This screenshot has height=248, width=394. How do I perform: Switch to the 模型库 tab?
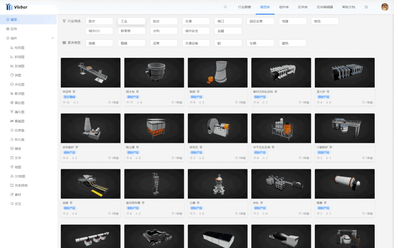[x=265, y=7]
